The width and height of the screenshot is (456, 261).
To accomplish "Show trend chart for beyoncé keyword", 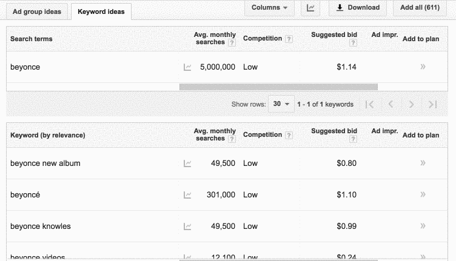I will (x=187, y=195).
